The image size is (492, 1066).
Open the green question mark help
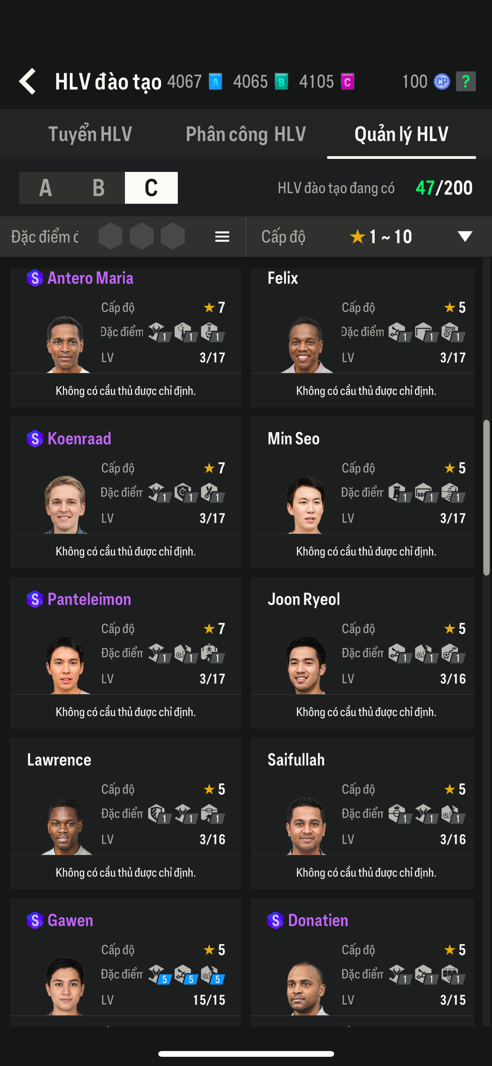pyautogui.click(x=466, y=81)
